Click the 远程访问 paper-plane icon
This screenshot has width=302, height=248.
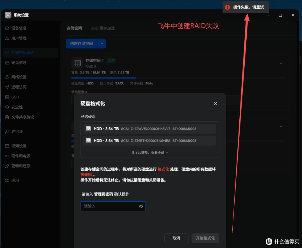click(7, 87)
